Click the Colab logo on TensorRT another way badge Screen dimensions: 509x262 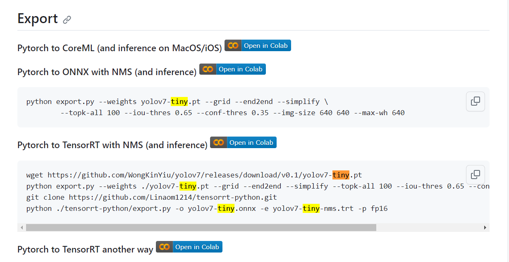point(165,247)
